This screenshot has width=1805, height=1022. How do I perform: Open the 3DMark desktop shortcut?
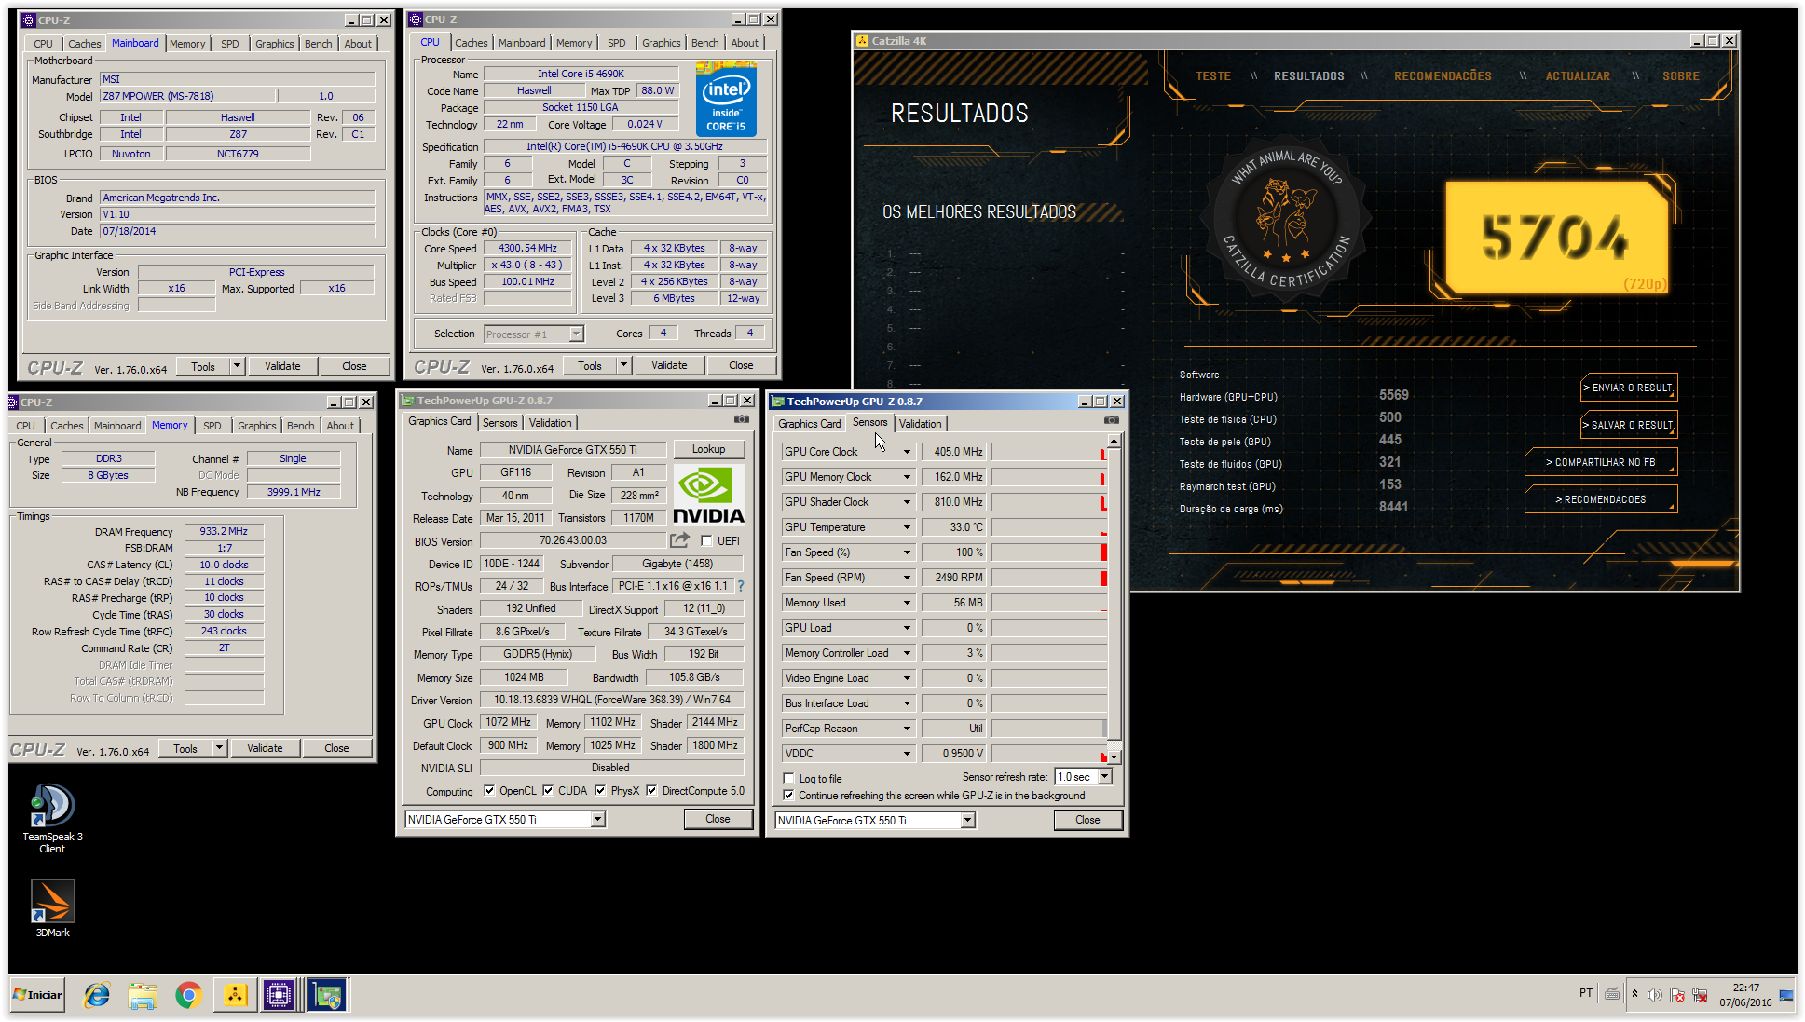(x=52, y=908)
